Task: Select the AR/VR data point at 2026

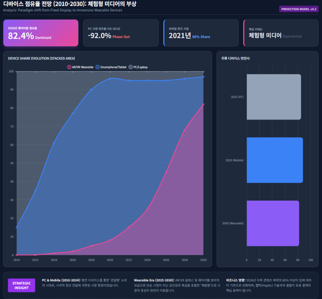Action: pos(166,172)
